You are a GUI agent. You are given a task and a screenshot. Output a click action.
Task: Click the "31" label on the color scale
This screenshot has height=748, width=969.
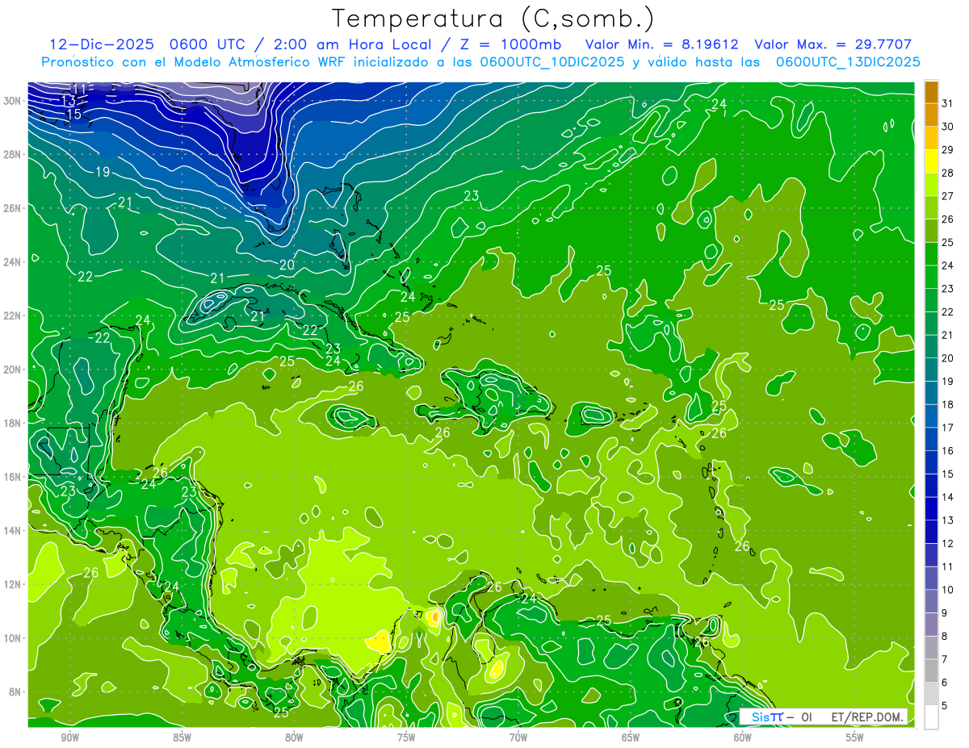point(948,103)
